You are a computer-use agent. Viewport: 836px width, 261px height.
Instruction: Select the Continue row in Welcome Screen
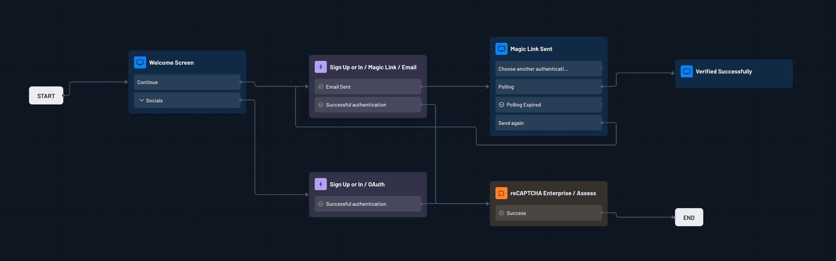pos(187,82)
